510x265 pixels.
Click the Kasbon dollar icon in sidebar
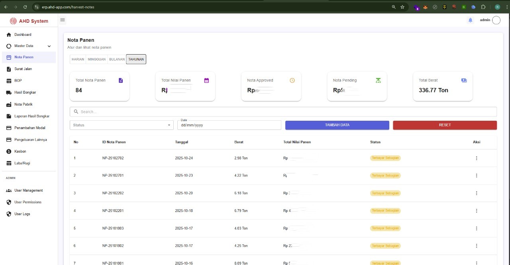coord(9,151)
